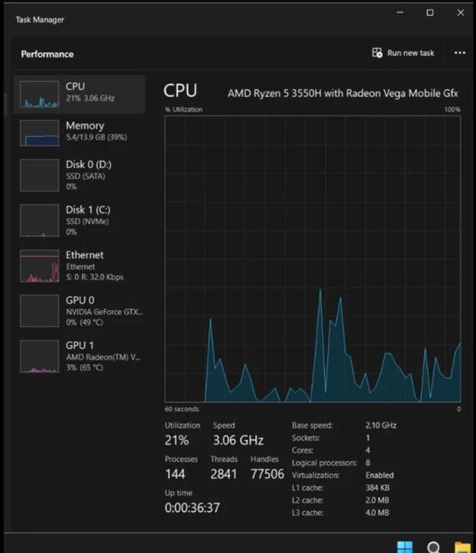Screen dimensions: 476x553
Task: Open the Windows Start button on taskbar
Action: pyautogui.click(x=404, y=547)
